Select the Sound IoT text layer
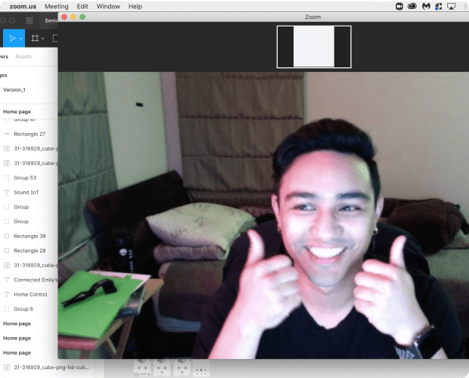This screenshot has height=378, width=469. point(26,193)
